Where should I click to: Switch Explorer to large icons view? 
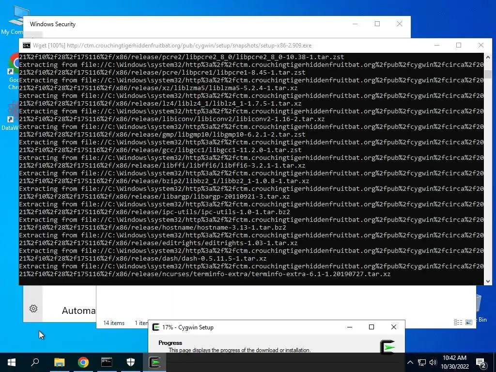(x=469, y=322)
